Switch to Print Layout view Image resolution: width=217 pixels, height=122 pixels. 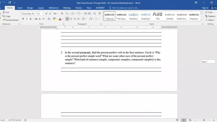pos(184,120)
